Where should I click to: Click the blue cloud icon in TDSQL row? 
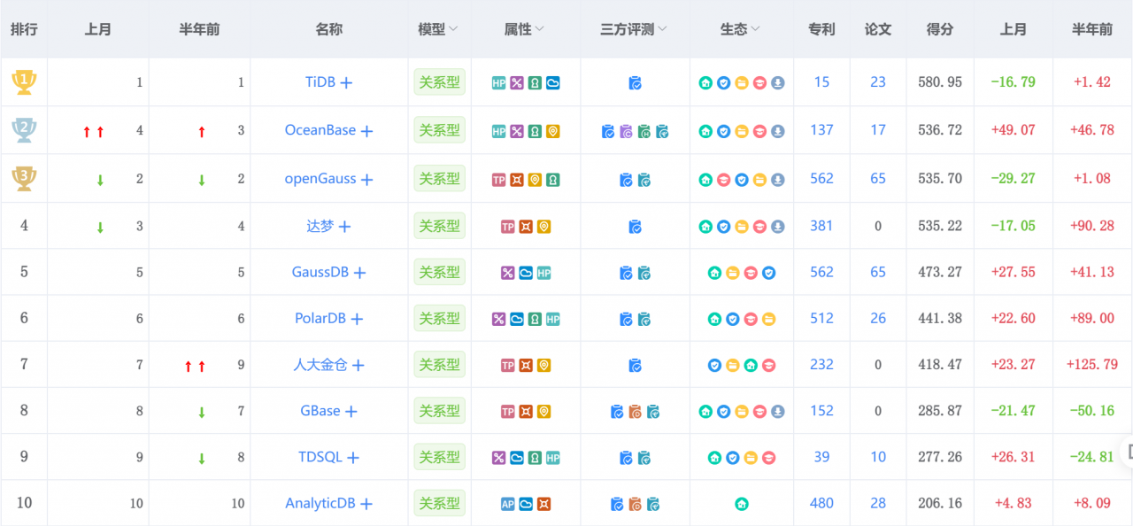point(517,458)
